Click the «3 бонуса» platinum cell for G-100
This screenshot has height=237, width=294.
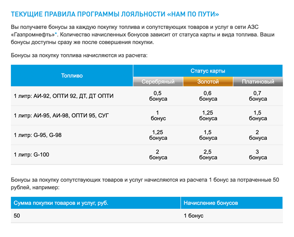point(258,155)
